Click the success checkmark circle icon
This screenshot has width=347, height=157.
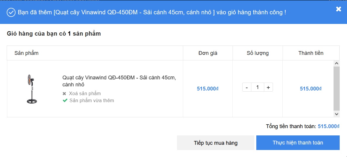[x=11, y=13]
